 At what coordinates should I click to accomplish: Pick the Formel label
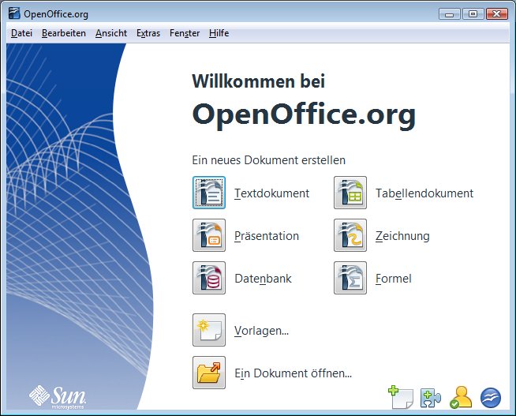point(394,279)
